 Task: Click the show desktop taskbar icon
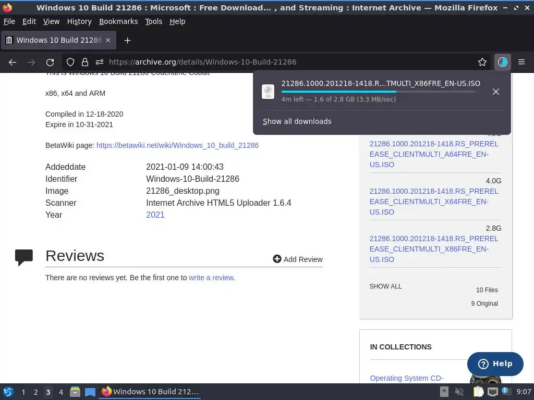point(90,392)
